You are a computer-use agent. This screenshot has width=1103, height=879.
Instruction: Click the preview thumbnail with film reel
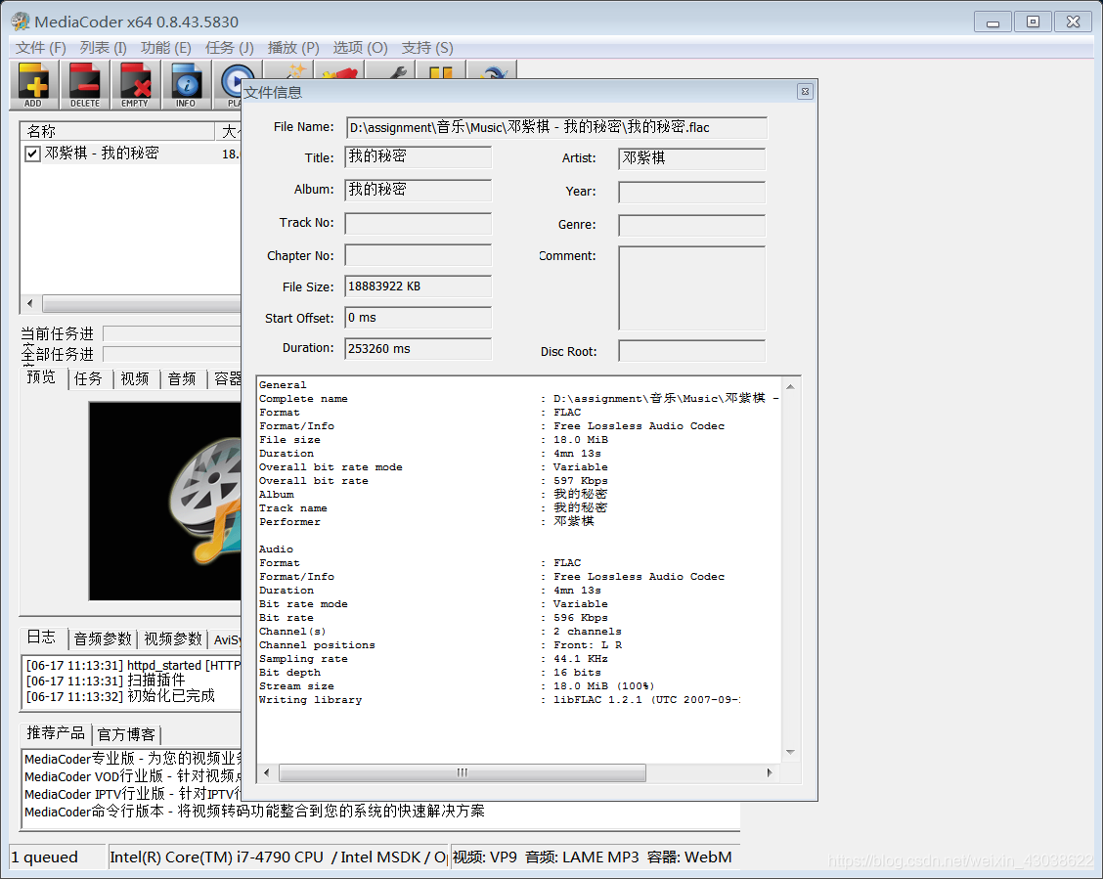point(165,501)
